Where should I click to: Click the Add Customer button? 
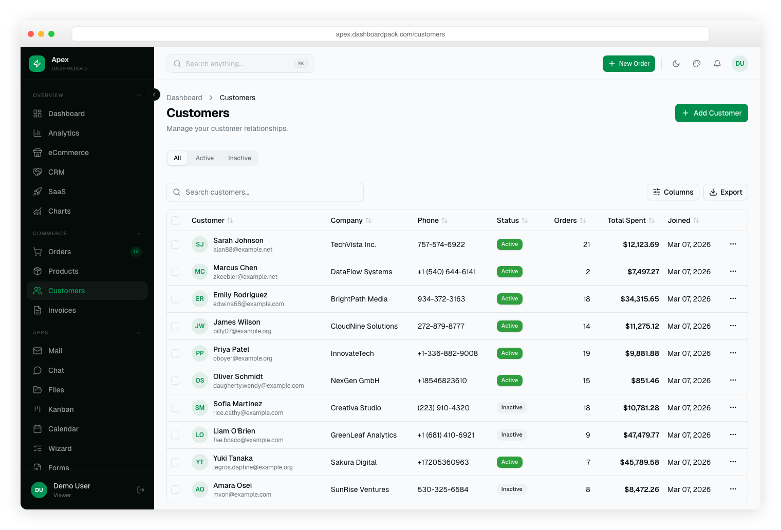[x=711, y=113]
